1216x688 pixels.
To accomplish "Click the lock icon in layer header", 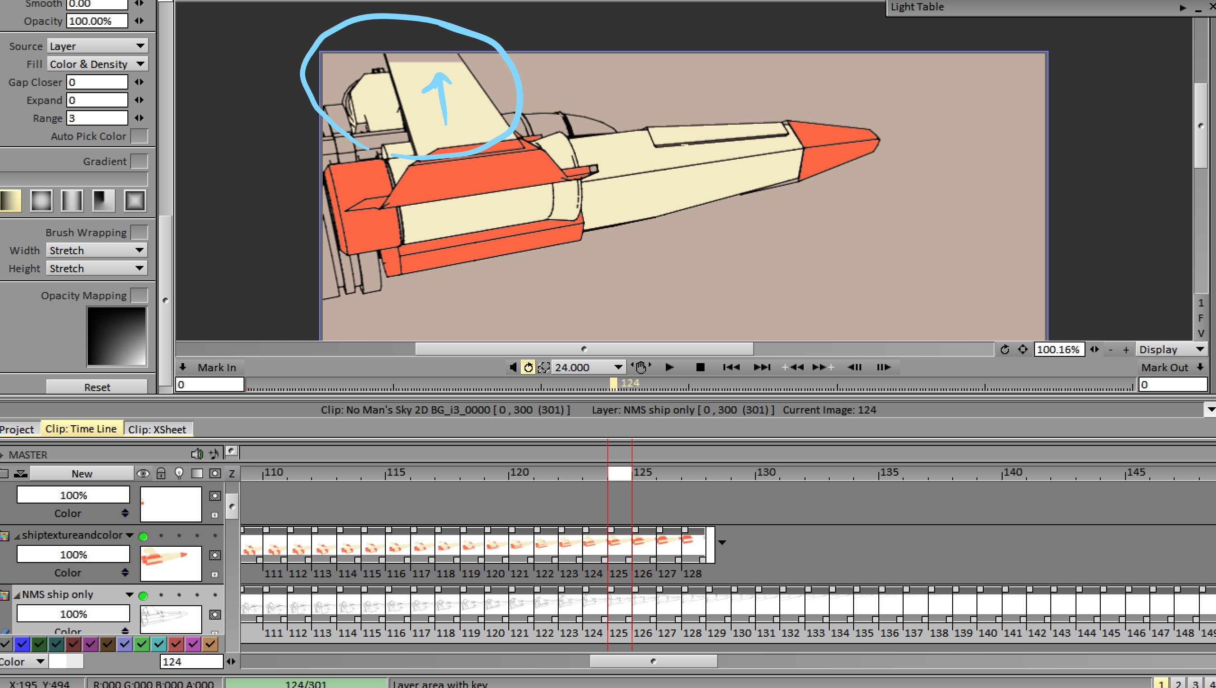I will pyautogui.click(x=161, y=473).
